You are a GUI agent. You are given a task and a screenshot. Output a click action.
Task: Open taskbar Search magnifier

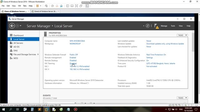(x=11, y=109)
